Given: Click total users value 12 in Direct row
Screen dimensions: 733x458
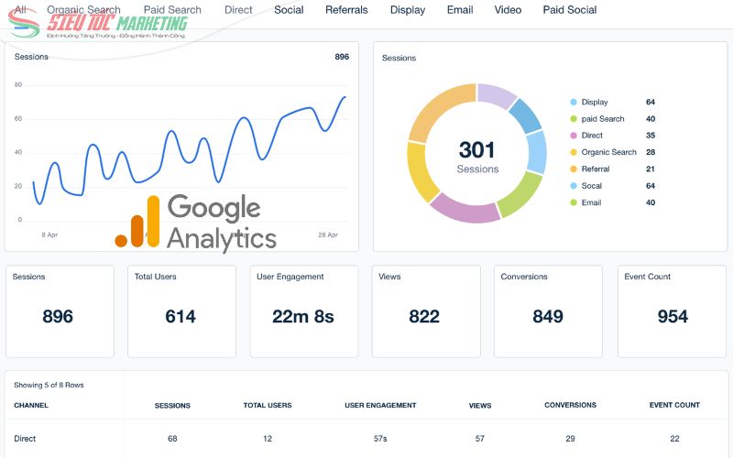Looking at the screenshot, I should [268, 439].
